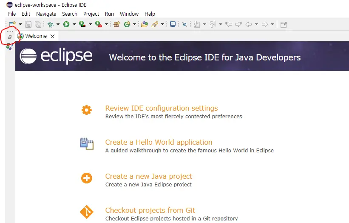349x223 pixels.
Task: Click 'Checkout Eclipse projects hosted in a Git repository'
Action: [x=172, y=219]
